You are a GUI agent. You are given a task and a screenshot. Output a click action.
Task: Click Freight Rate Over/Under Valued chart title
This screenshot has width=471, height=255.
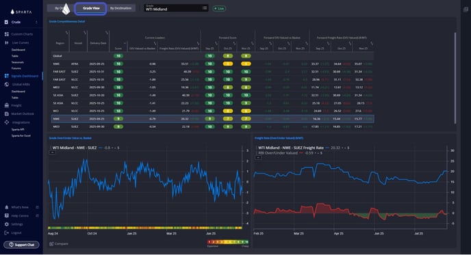pyautogui.click(x=279, y=138)
